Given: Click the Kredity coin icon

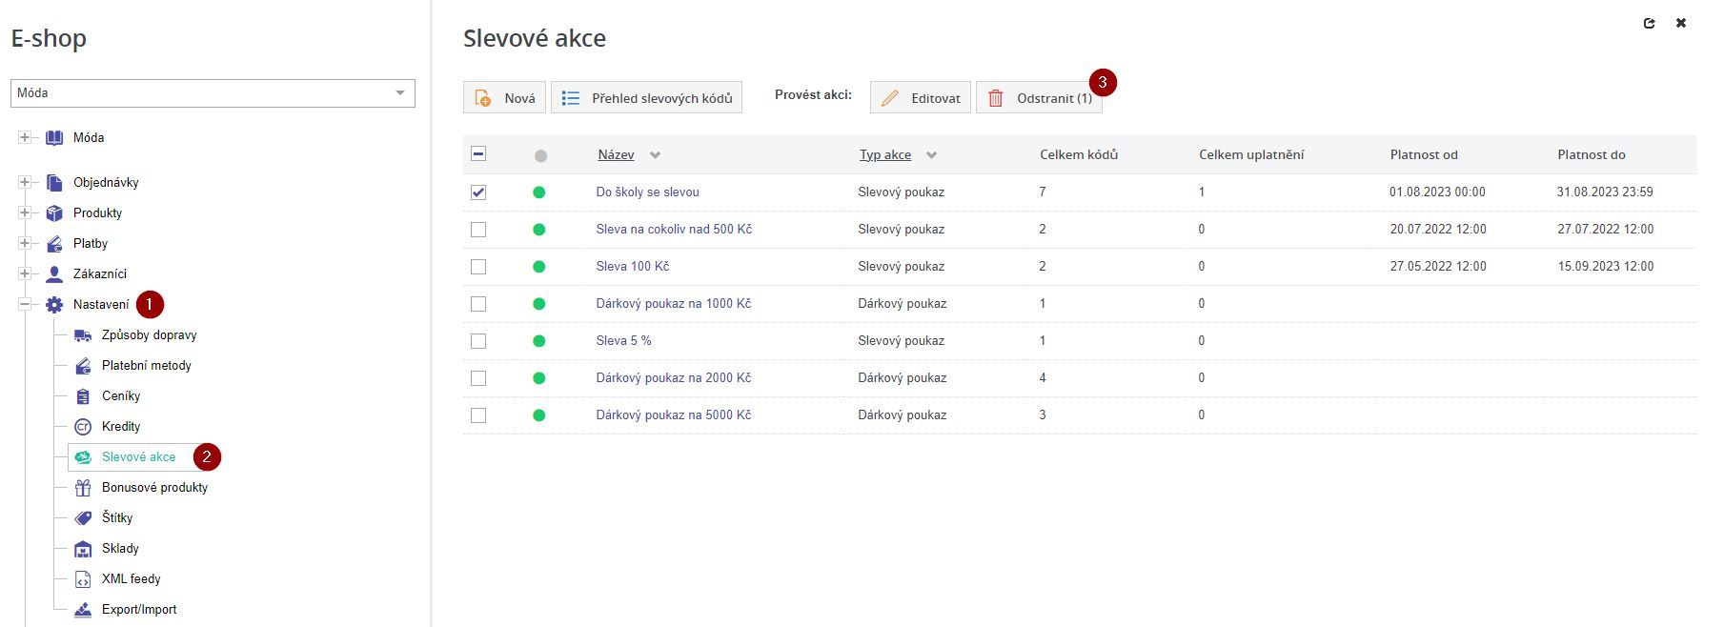Looking at the screenshot, I should (83, 427).
